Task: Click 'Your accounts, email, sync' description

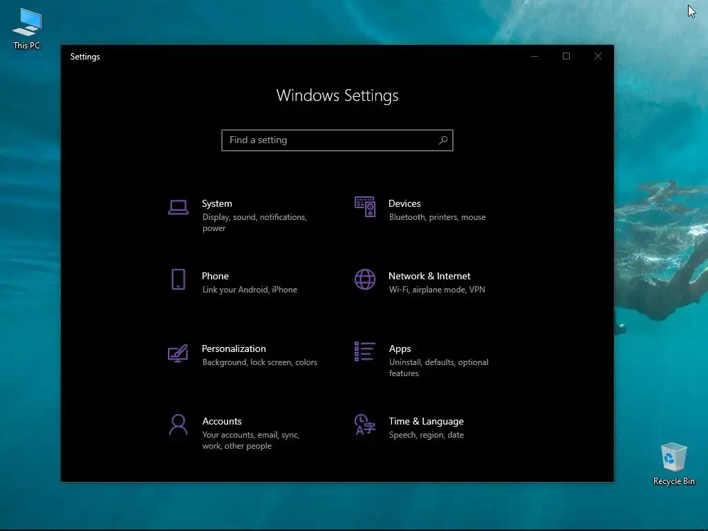Action: 251,435
